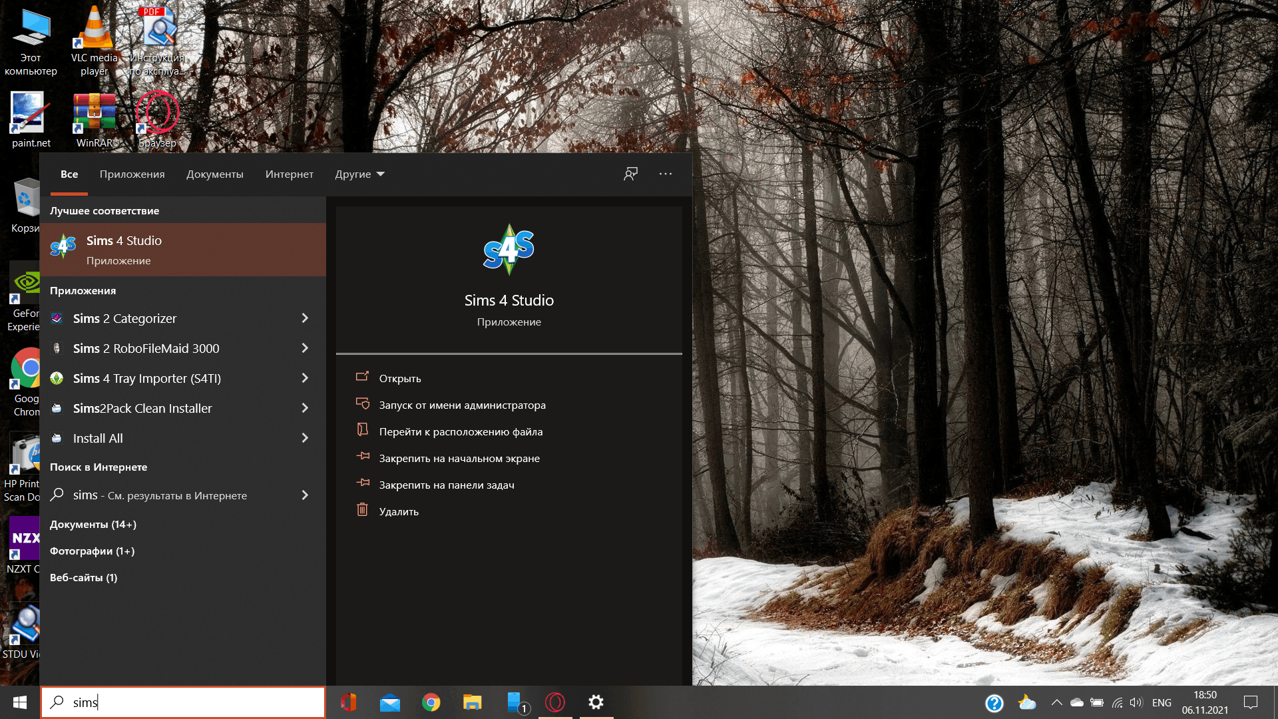Open File Explorer from the taskbar
The width and height of the screenshot is (1278, 719).
[x=473, y=702]
